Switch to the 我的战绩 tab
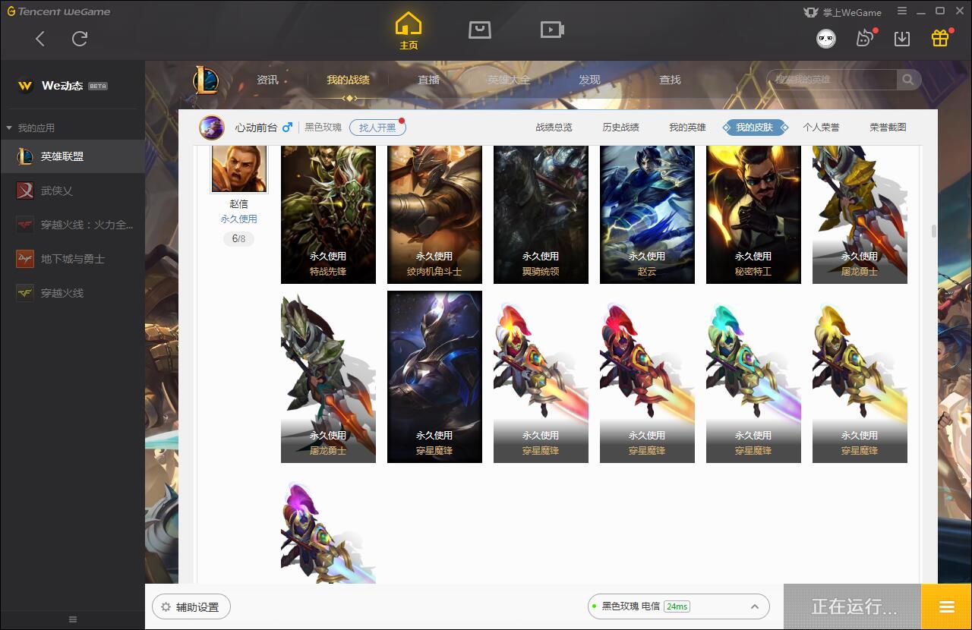972x630 pixels. tap(349, 80)
